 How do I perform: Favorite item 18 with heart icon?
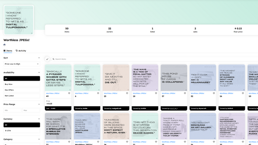pos(156,93)
